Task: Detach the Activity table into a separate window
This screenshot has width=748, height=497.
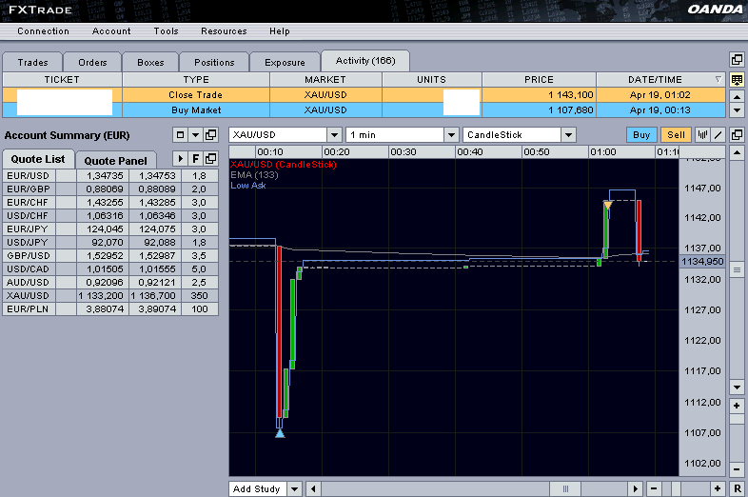Action: [737, 60]
